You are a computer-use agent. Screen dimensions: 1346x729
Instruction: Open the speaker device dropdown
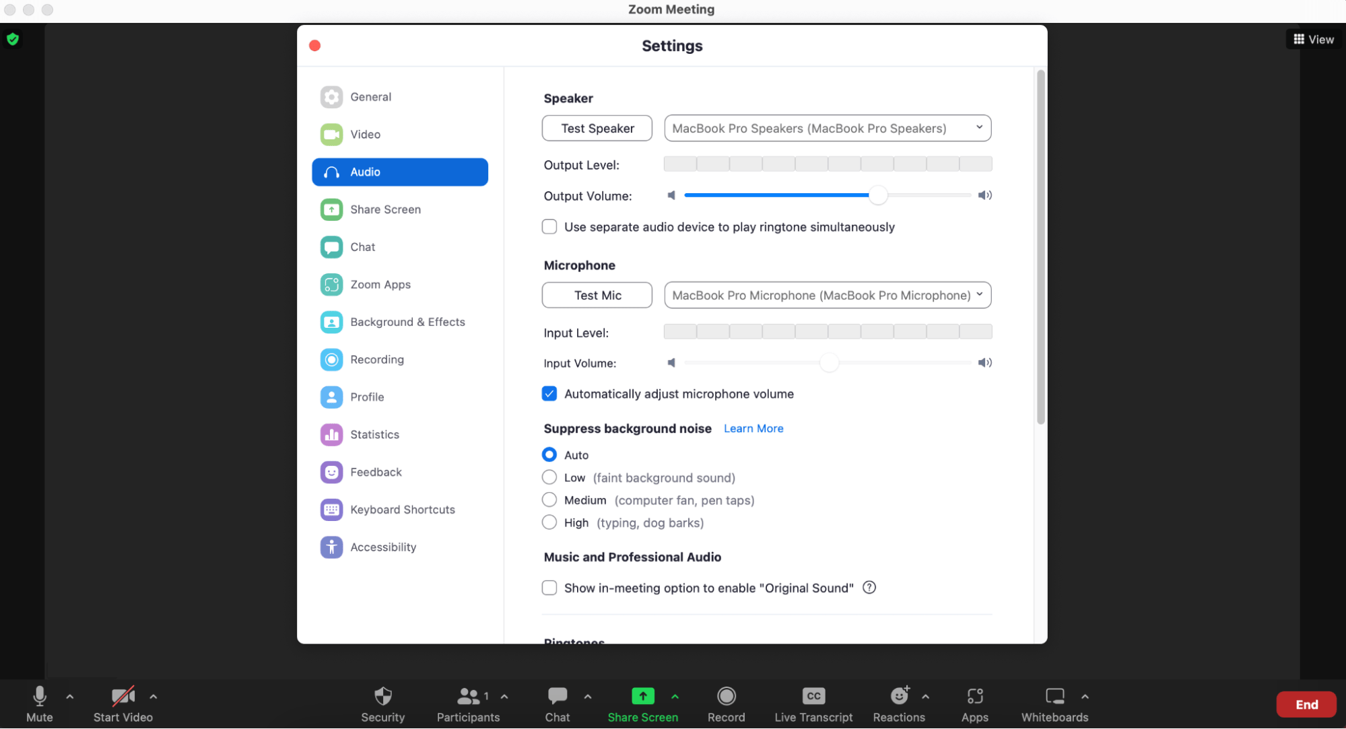click(x=827, y=128)
